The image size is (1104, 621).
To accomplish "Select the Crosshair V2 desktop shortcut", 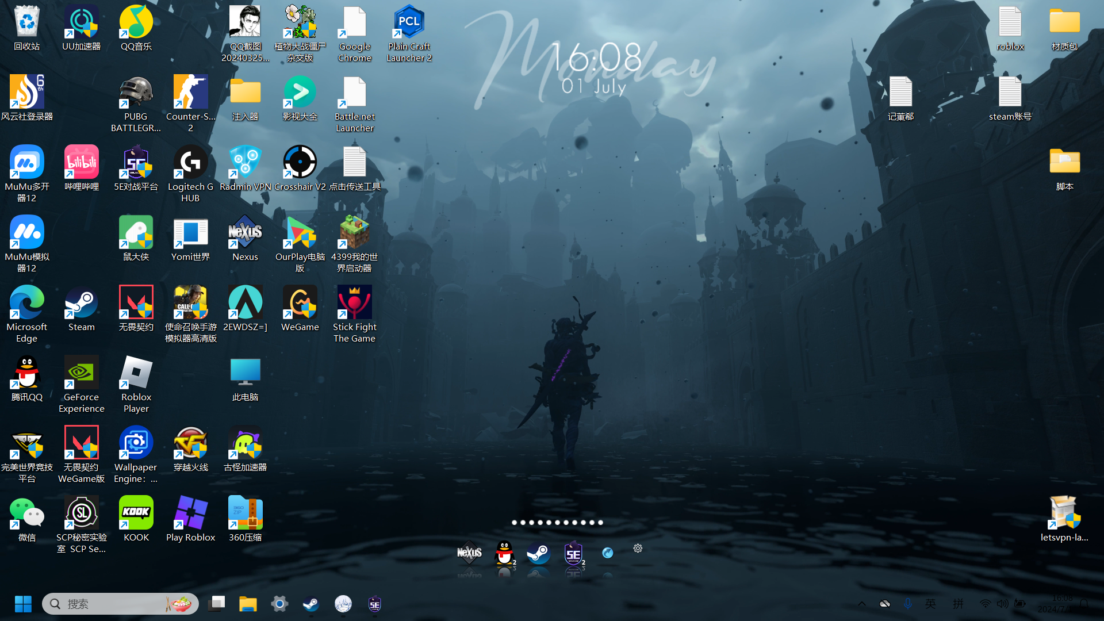I will click(300, 168).
